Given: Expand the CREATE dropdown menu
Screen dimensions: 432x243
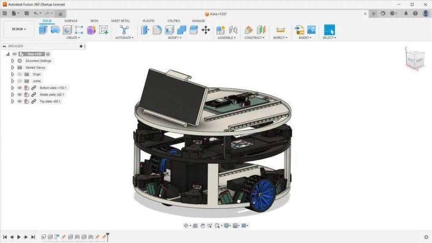Looking at the screenshot, I should [x=73, y=38].
